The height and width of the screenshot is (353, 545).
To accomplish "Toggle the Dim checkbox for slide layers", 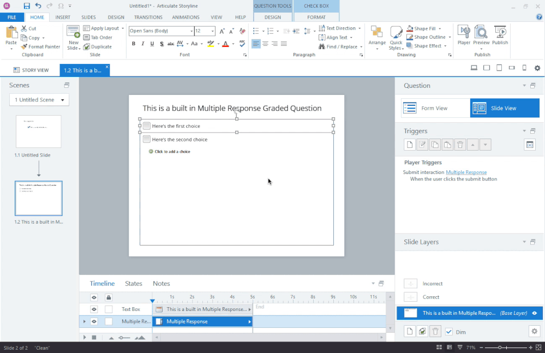I will point(449,332).
